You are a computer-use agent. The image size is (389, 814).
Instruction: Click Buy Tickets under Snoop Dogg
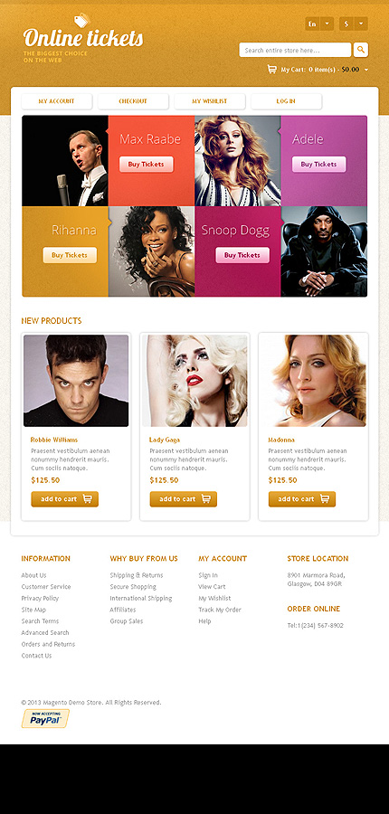(242, 255)
